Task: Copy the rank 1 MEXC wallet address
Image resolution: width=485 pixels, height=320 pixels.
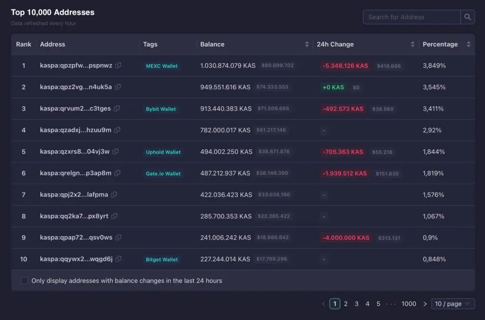Action: click(119, 66)
